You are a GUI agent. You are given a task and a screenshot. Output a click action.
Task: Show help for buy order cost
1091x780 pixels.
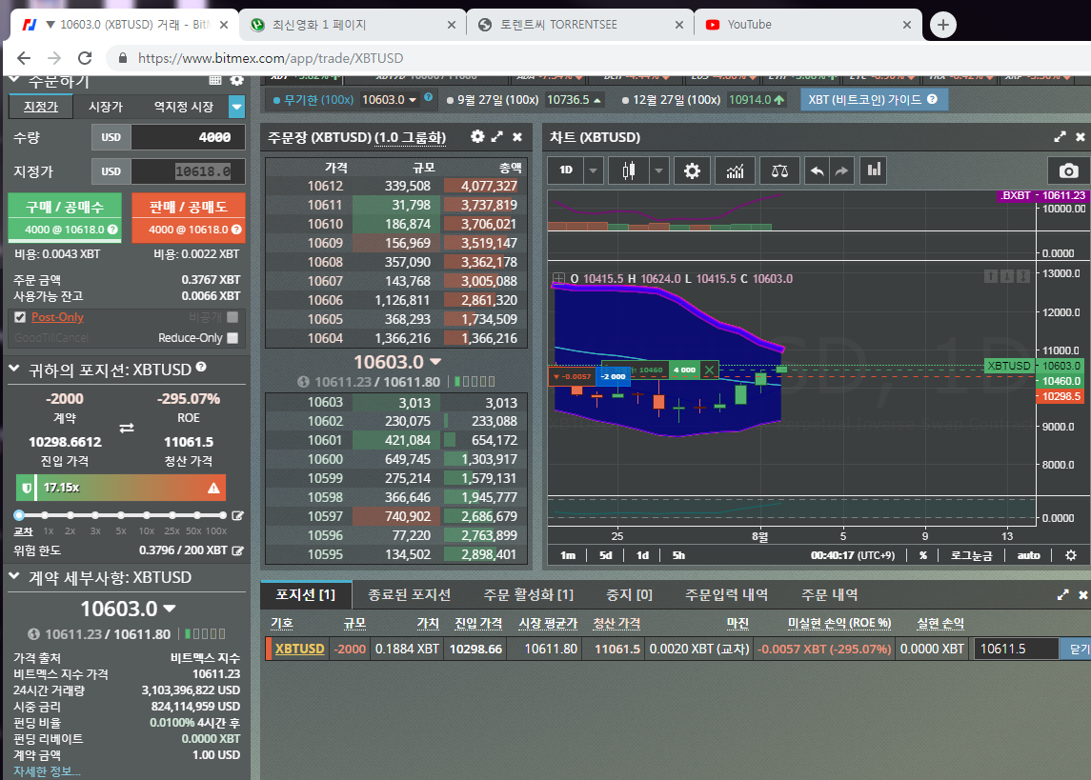[112, 230]
